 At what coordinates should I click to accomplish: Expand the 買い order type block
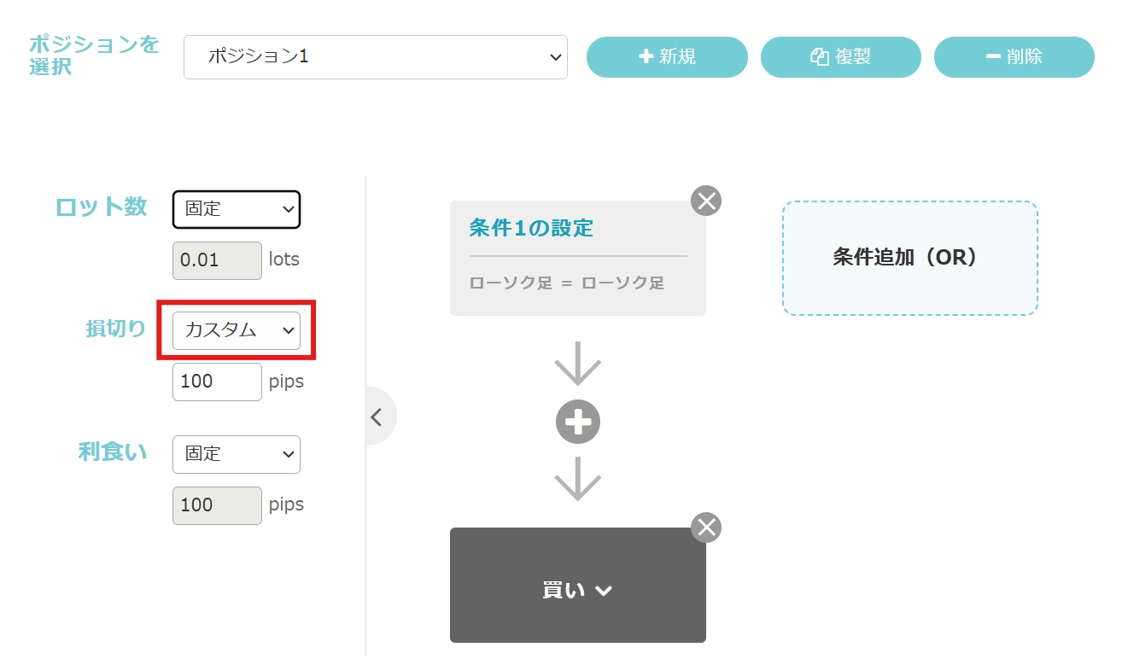578,590
